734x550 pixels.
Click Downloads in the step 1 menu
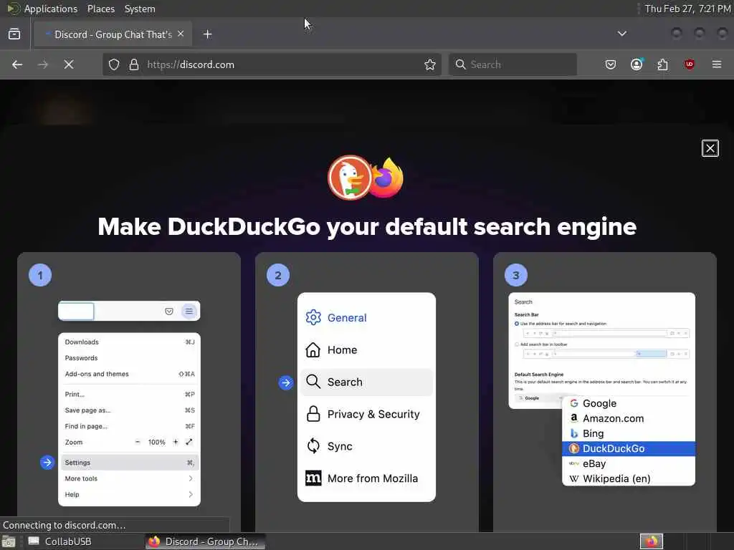pos(129,342)
